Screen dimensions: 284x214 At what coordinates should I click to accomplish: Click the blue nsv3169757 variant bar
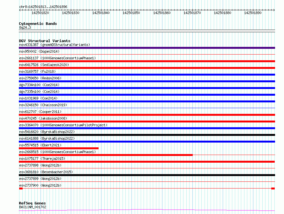click(147, 75)
